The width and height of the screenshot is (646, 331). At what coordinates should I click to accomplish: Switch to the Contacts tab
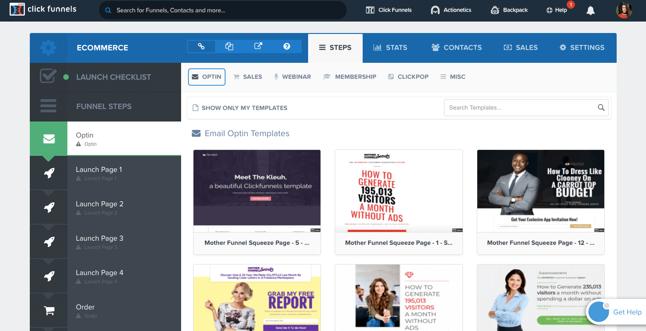pos(456,48)
